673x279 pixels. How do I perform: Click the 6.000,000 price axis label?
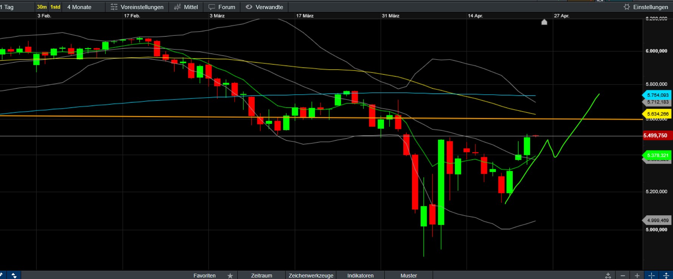pos(656,51)
